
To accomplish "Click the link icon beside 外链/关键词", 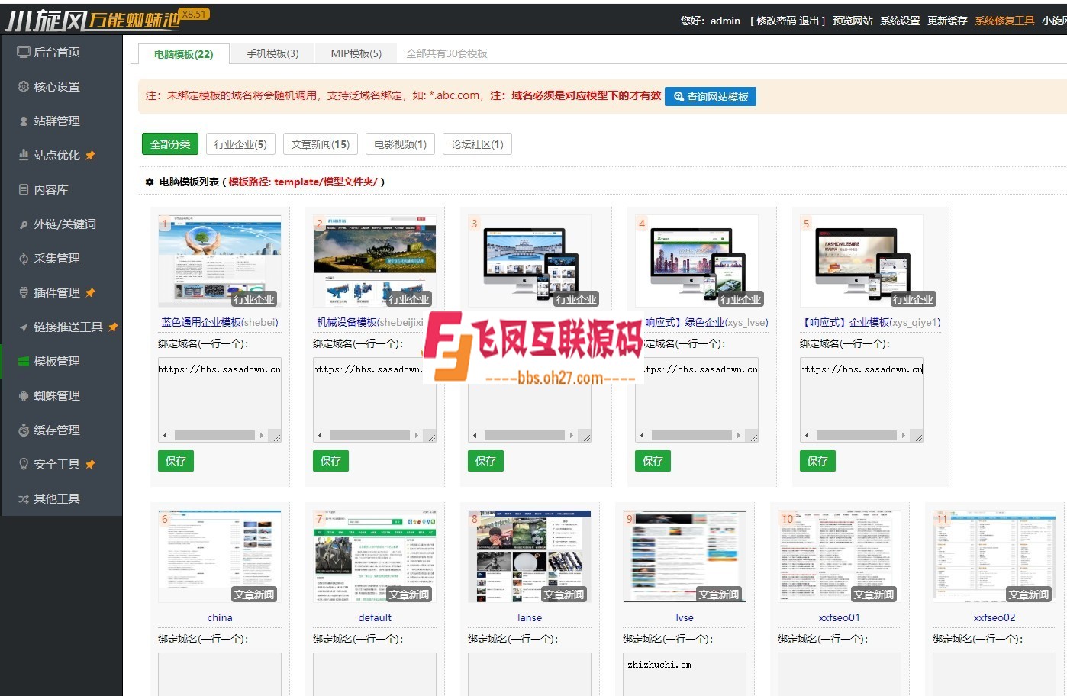I will [x=24, y=224].
